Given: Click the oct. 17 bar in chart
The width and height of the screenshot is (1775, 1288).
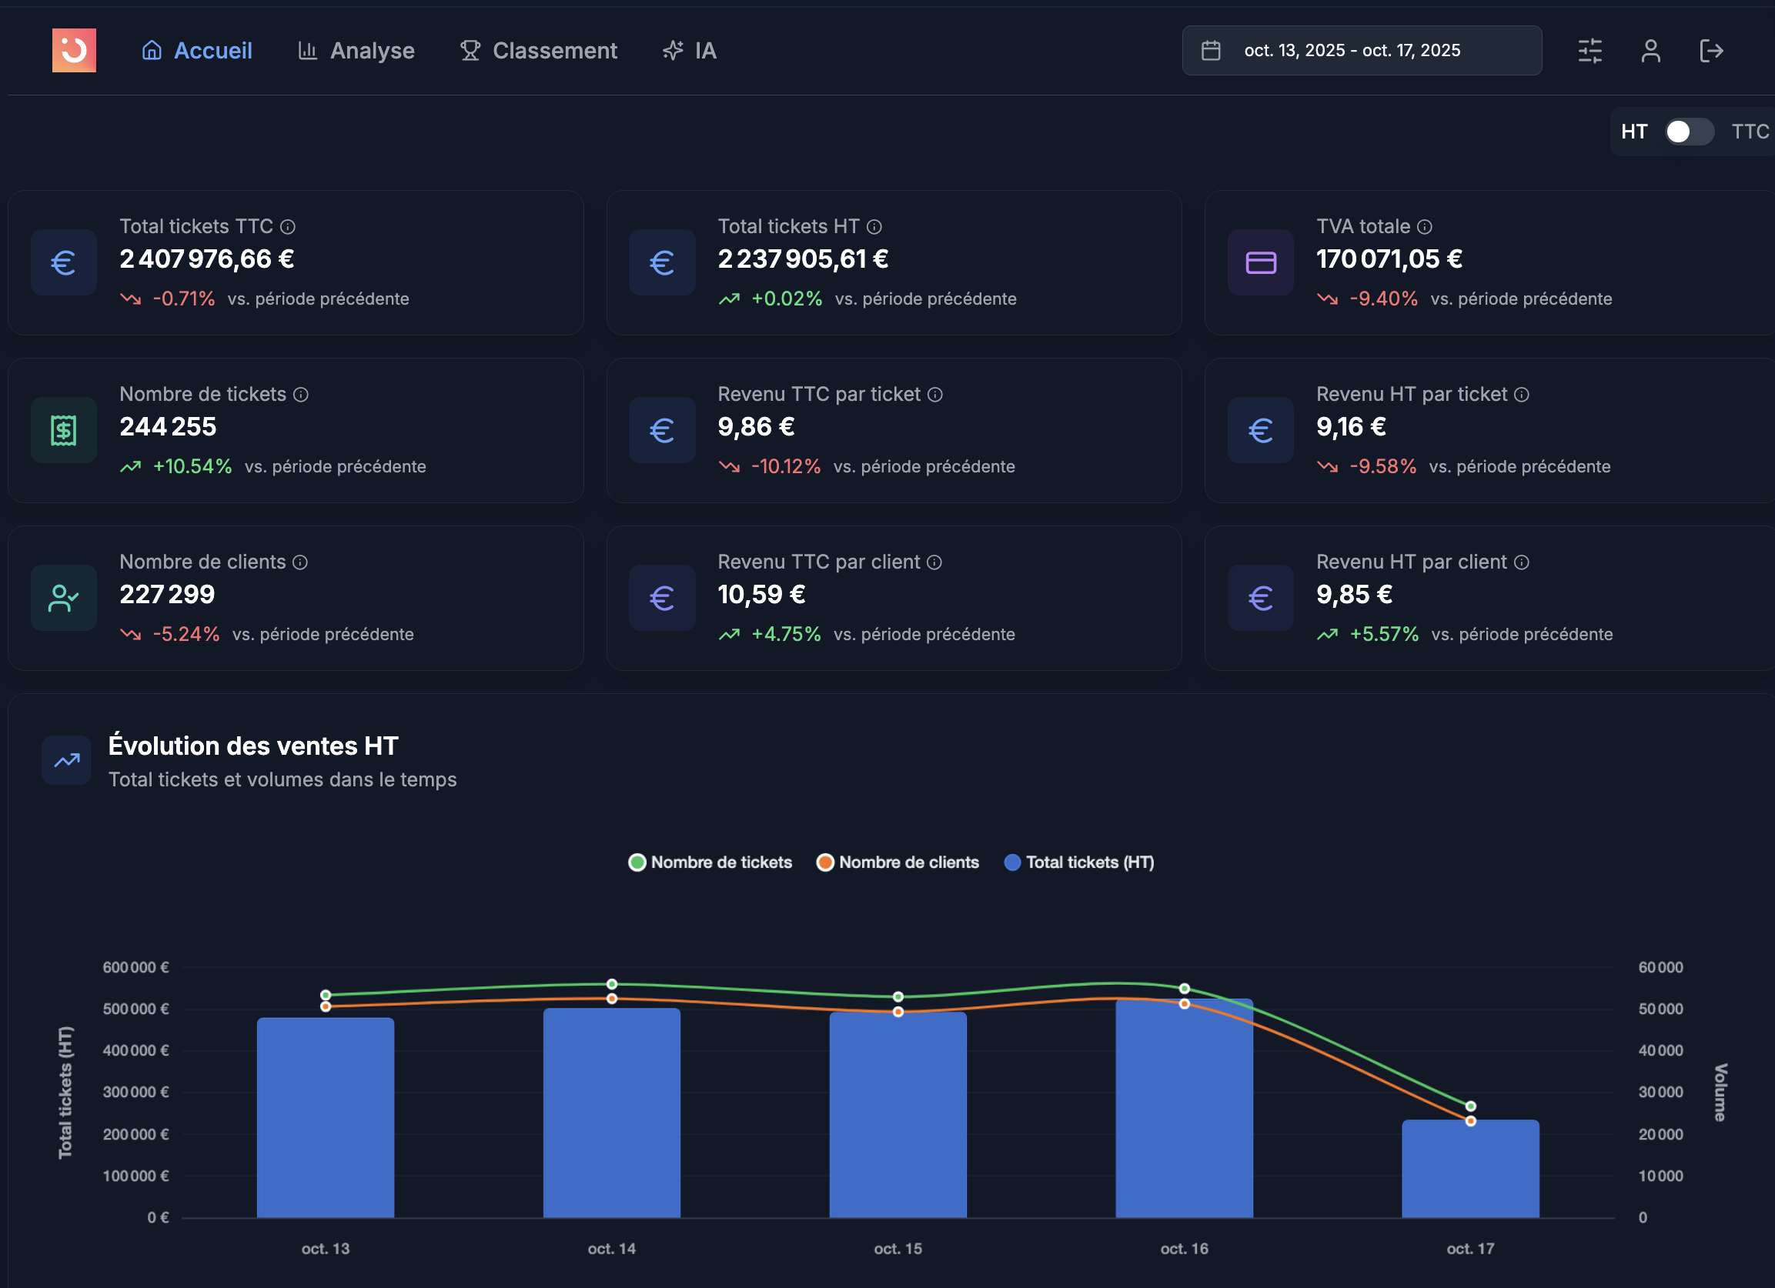Looking at the screenshot, I should pos(1469,1169).
